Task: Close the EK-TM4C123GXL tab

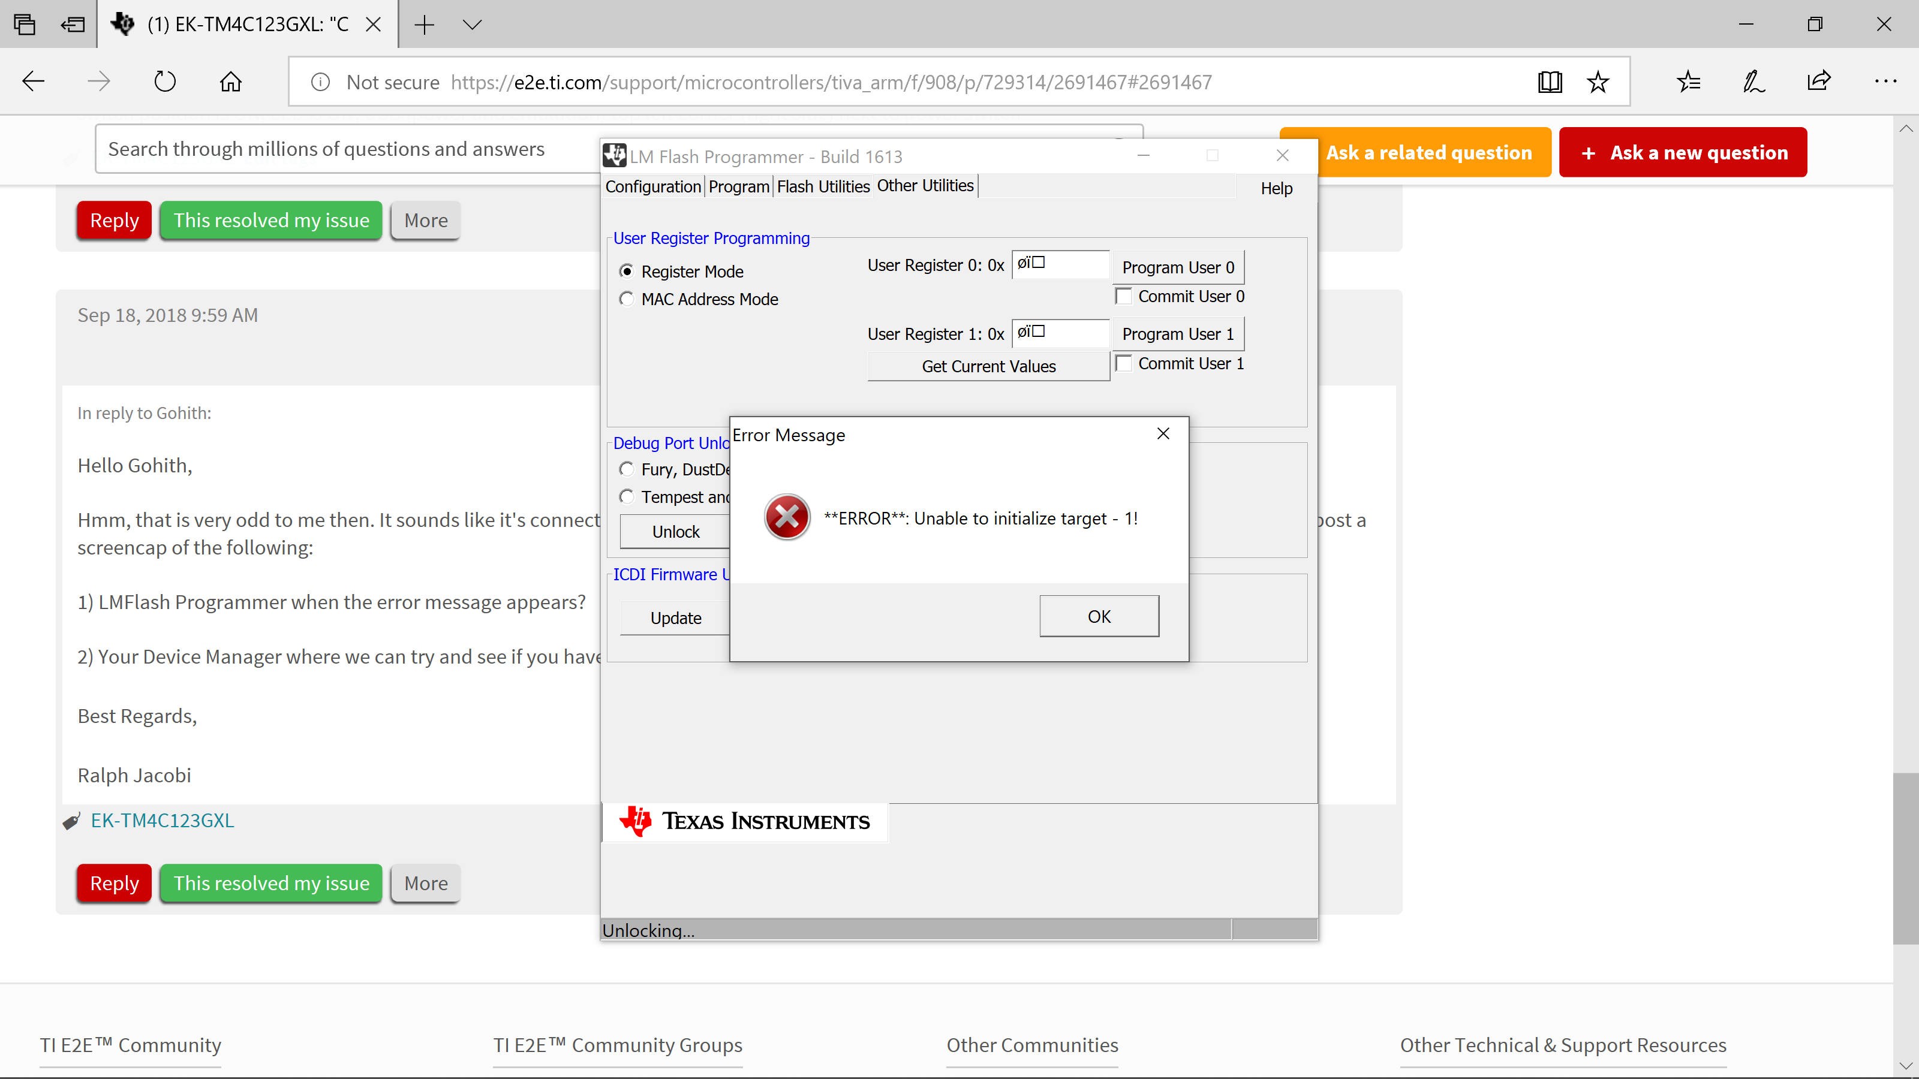Action: coord(373,25)
